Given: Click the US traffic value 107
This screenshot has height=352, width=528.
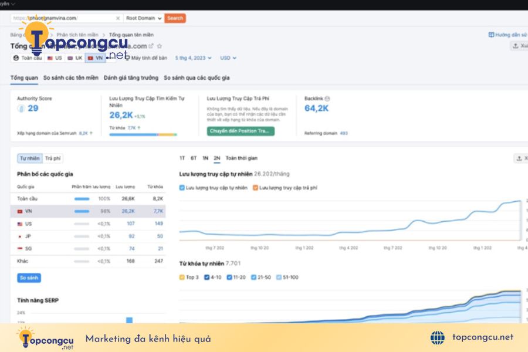Looking at the screenshot, I should coord(131,224).
